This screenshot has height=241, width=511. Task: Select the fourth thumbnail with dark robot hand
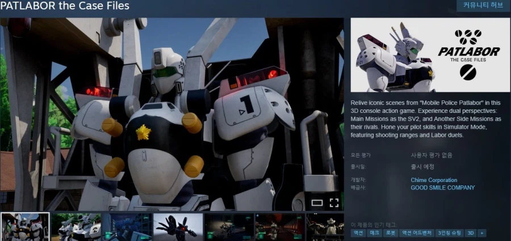178,227
